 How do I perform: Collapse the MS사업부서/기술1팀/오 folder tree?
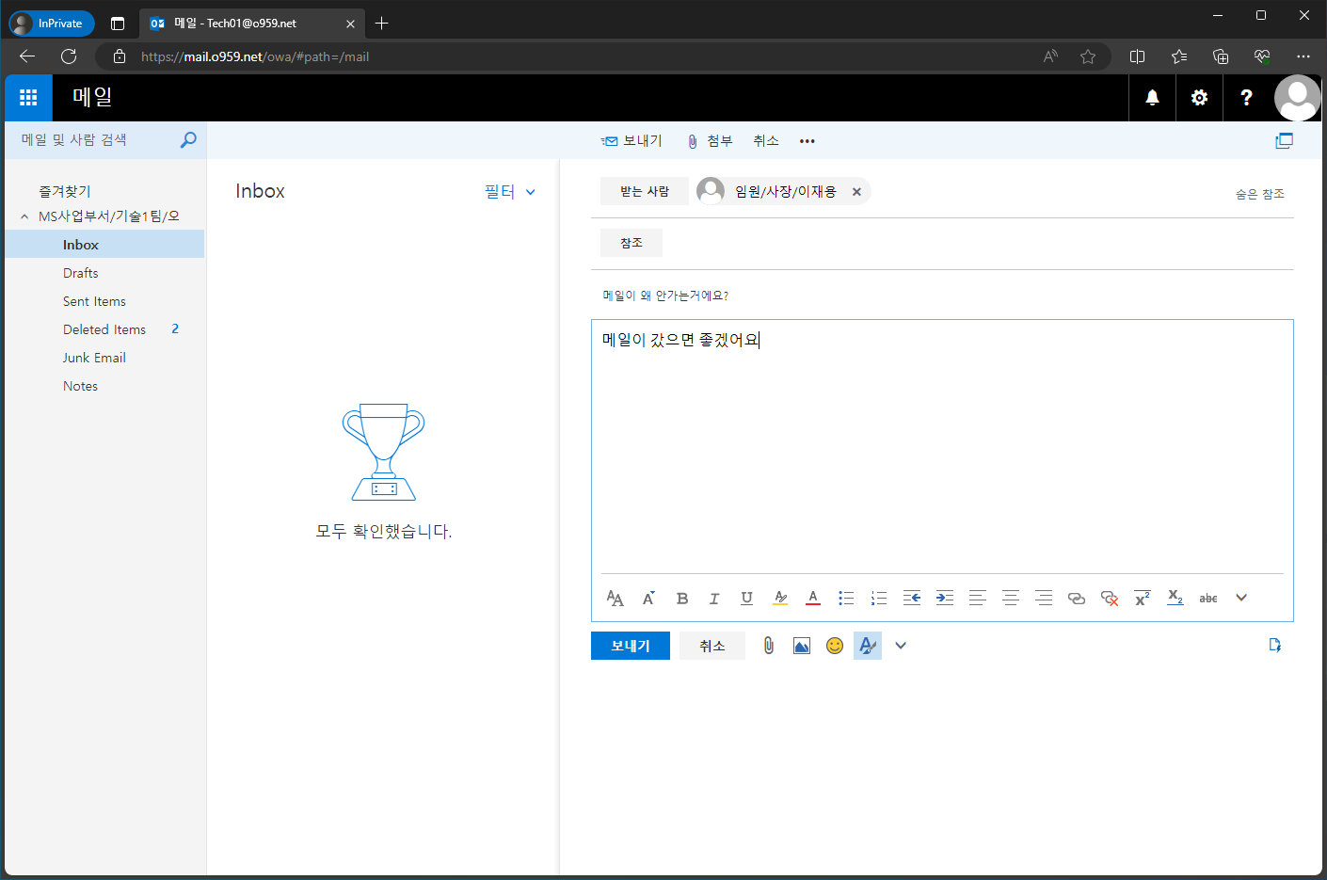24,216
